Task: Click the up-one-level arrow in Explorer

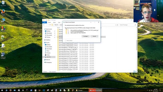Action: click(50, 25)
